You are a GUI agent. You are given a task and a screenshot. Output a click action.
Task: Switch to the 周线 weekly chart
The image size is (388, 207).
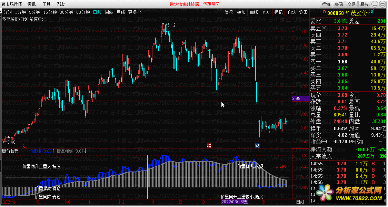tap(109, 12)
